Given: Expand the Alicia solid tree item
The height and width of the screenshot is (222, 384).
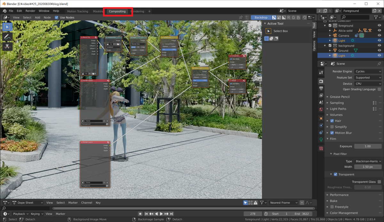Looking at the screenshot, I should (x=330, y=31).
